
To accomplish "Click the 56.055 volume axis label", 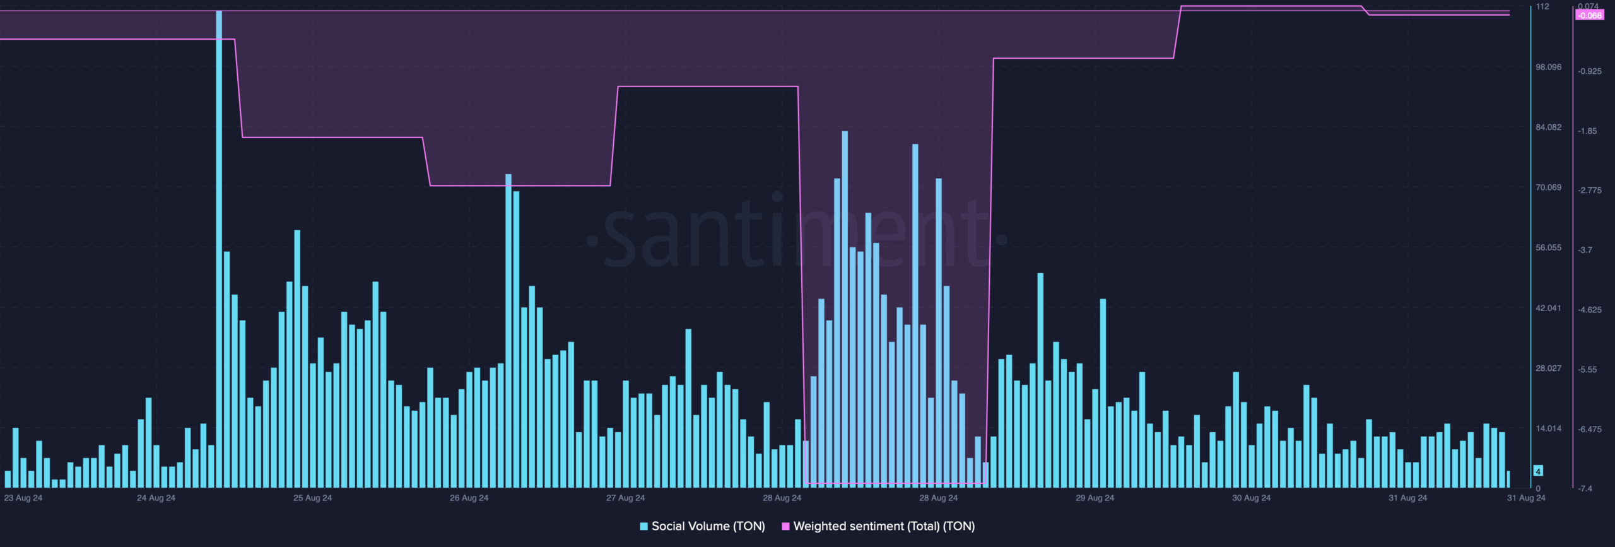I will tap(1549, 247).
